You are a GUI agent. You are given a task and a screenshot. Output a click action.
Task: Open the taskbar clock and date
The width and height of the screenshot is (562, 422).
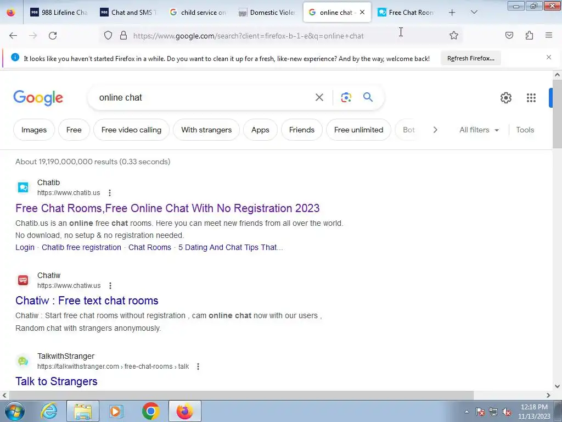point(534,412)
